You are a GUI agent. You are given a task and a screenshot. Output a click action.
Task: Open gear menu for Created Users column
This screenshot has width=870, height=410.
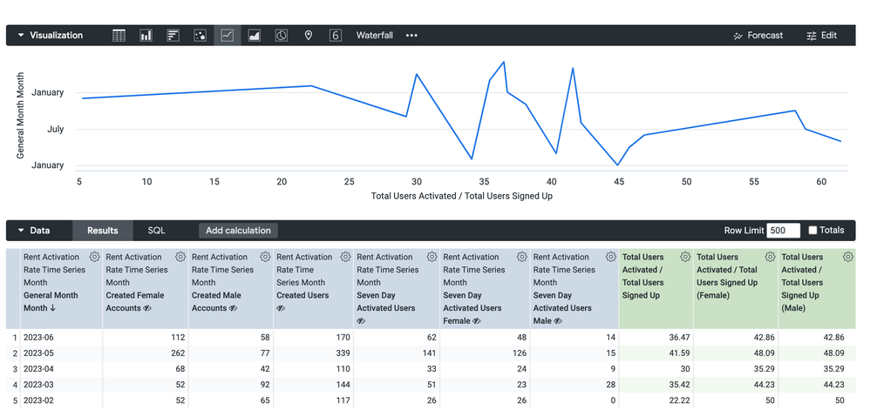[x=345, y=257]
